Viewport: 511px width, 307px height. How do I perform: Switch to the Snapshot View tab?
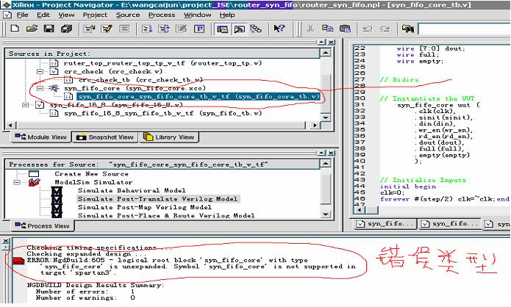point(107,137)
